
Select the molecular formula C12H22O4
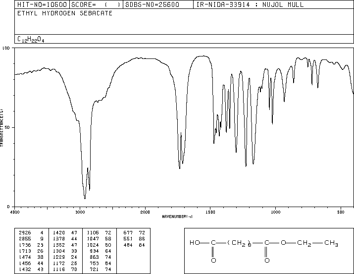pyautogui.click(x=31, y=39)
